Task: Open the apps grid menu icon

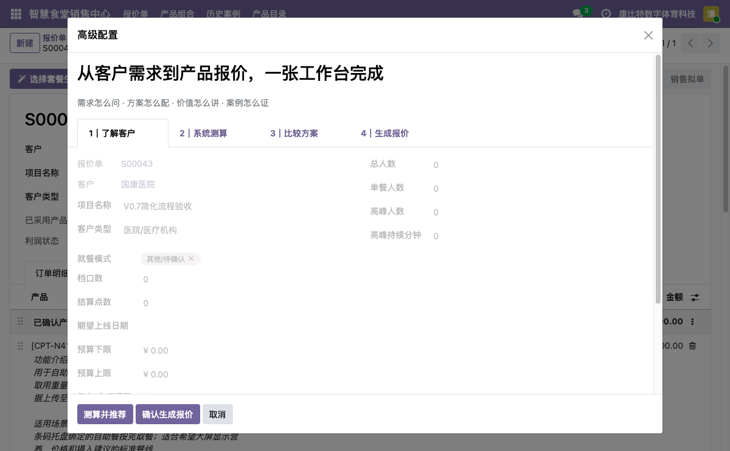Action: (16, 13)
